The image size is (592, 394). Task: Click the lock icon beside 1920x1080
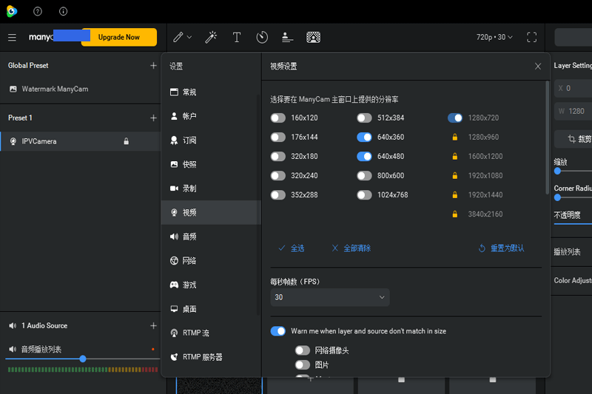(455, 176)
